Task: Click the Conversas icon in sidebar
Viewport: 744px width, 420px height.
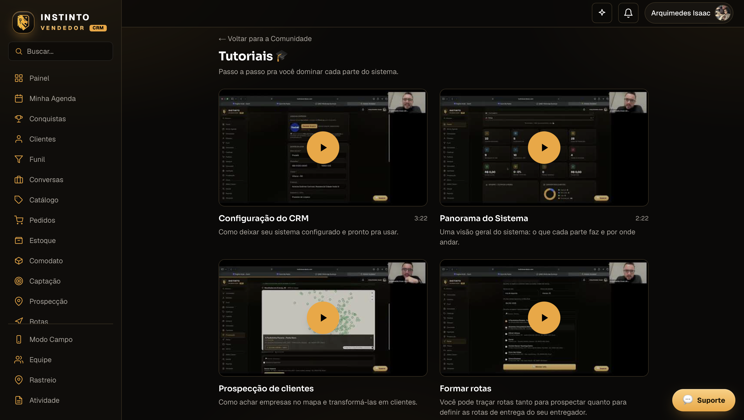Action: (19, 180)
